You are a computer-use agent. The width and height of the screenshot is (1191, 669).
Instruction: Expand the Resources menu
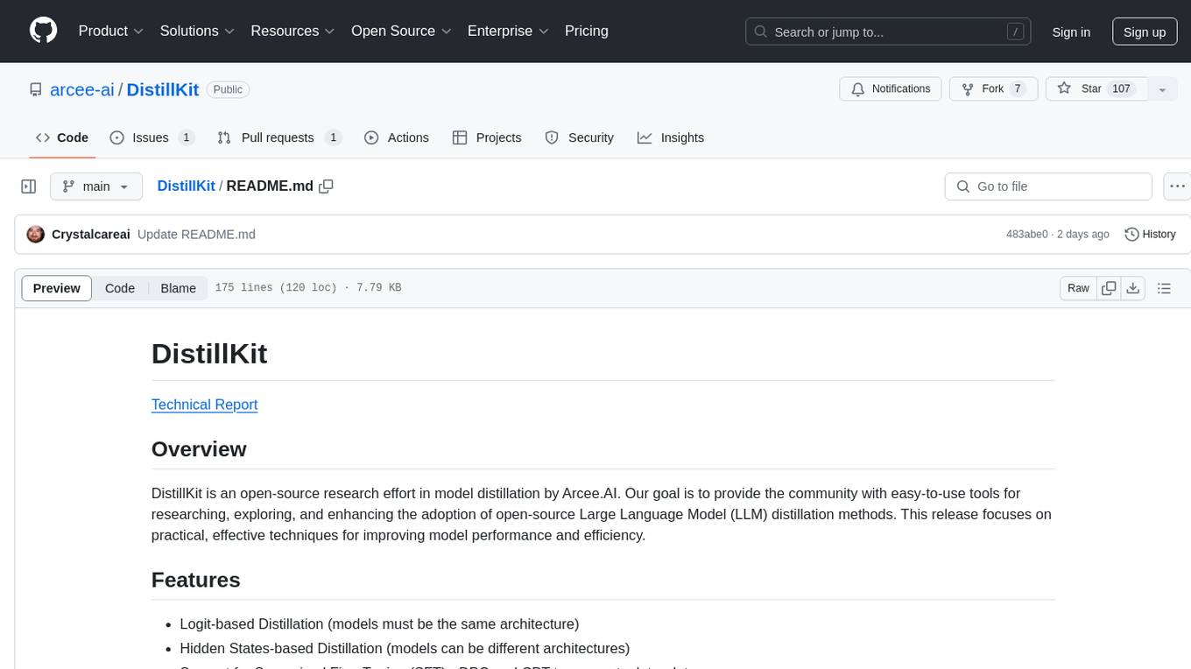pyautogui.click(x=292, y=31)
